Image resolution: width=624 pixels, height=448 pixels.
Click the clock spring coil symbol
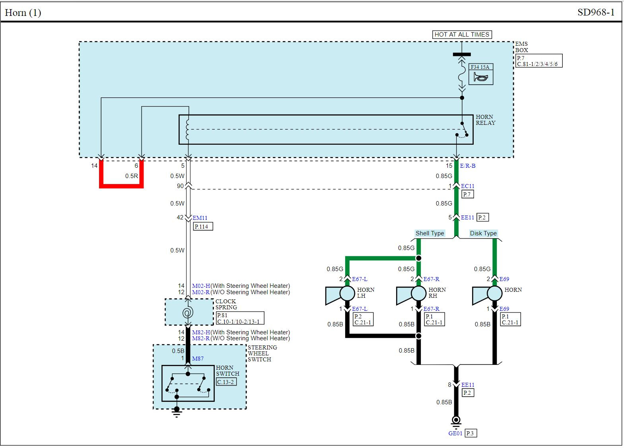pos(188,312)
